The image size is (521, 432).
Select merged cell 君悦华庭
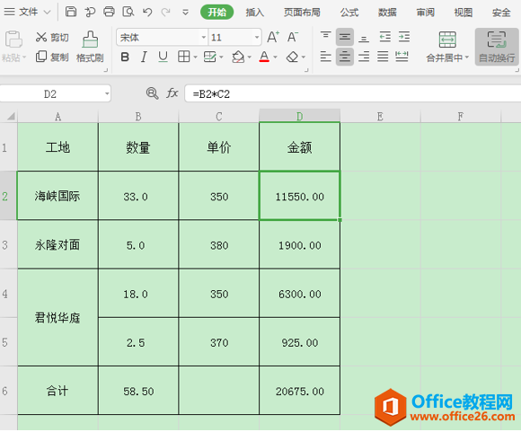[x=57, y=318]
